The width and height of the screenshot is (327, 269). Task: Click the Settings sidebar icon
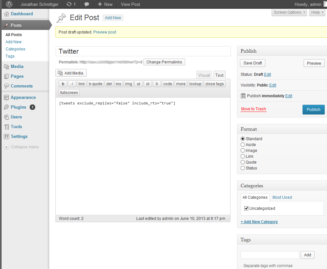[x=7, y=137]
